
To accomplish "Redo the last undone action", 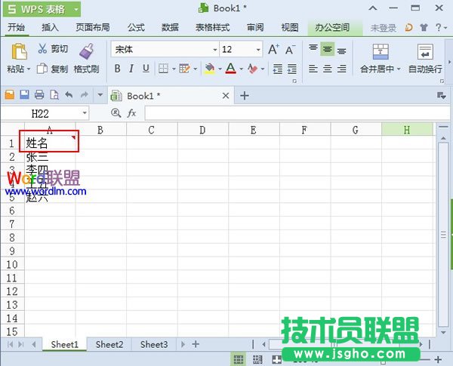I will coord(84,95).
